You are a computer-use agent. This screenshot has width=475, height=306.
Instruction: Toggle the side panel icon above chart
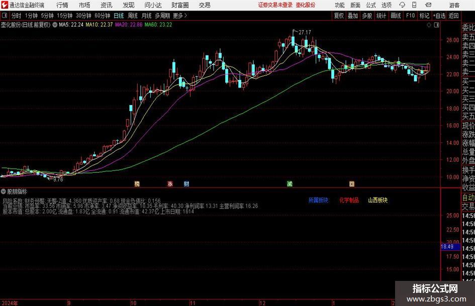[436, 25]
